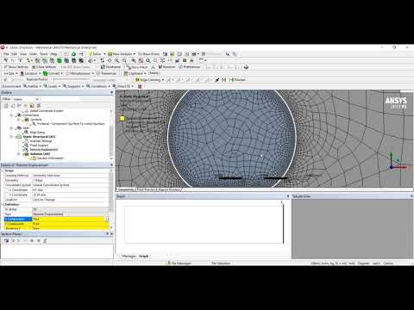Select the Box Zoom tool
Viewport: 414px width, 310px height.
pyautogui.click(x=124, y=60)
